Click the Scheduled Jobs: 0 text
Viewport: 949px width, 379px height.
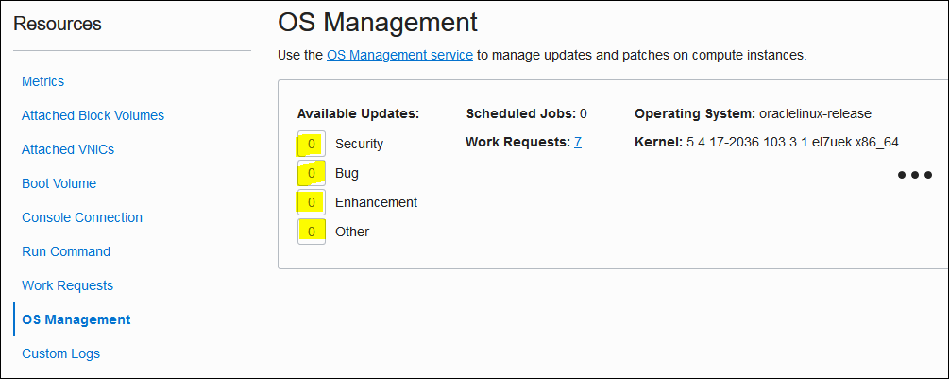(527, 113)
